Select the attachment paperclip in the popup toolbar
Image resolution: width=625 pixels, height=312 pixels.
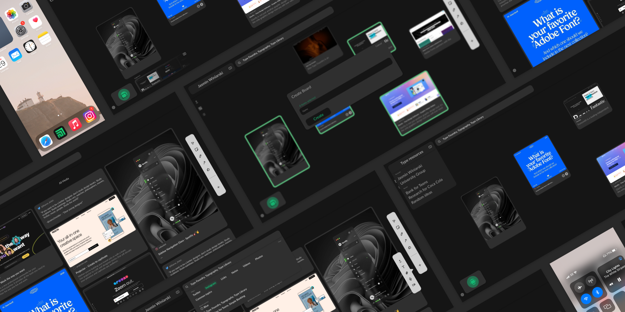click(407, 273)
